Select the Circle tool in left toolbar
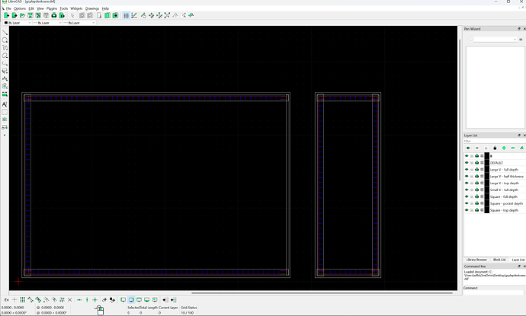 5,40
